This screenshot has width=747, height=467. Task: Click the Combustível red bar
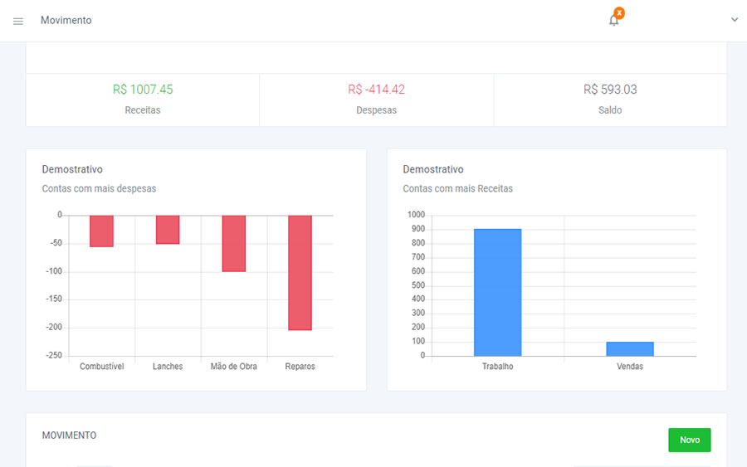click(101, 231)
